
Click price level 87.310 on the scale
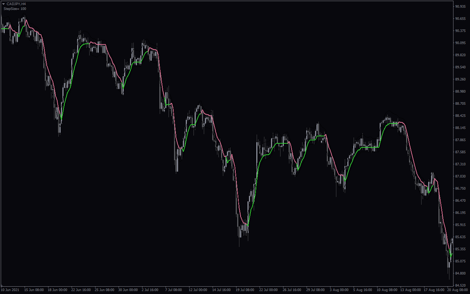(460, 164)
